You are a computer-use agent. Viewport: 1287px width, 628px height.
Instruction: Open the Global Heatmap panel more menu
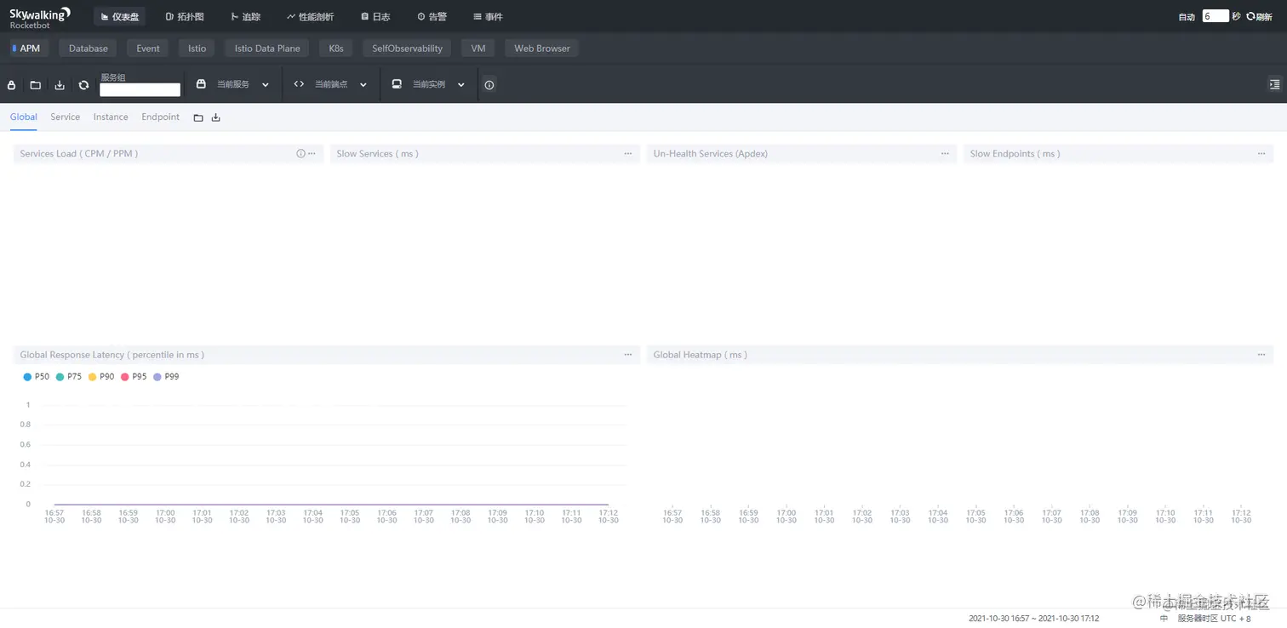pos(1261,355)
